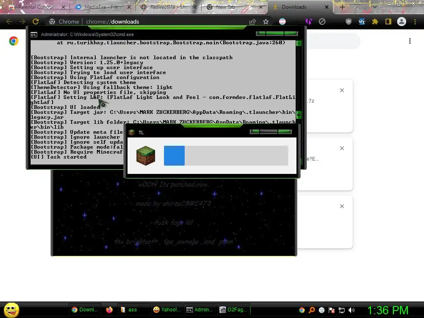
Task: Click the cmd.exe title bar icon
Action: tap(34, 35)
